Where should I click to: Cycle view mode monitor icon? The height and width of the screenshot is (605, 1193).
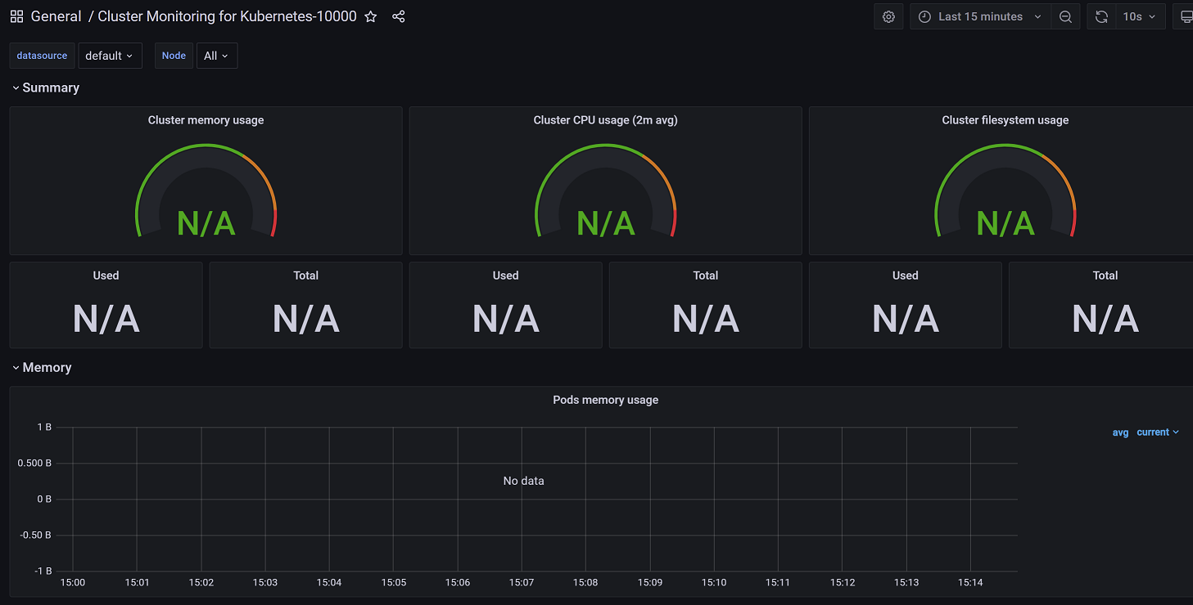(x=1186, y=16)
